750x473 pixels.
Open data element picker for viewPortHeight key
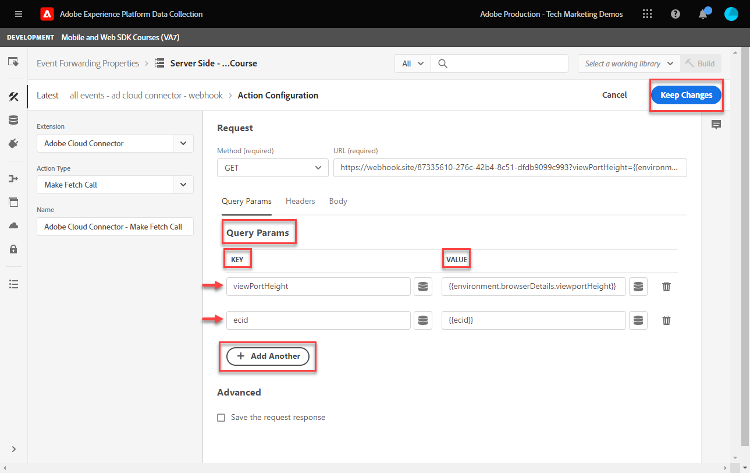(x=423, y=287)
